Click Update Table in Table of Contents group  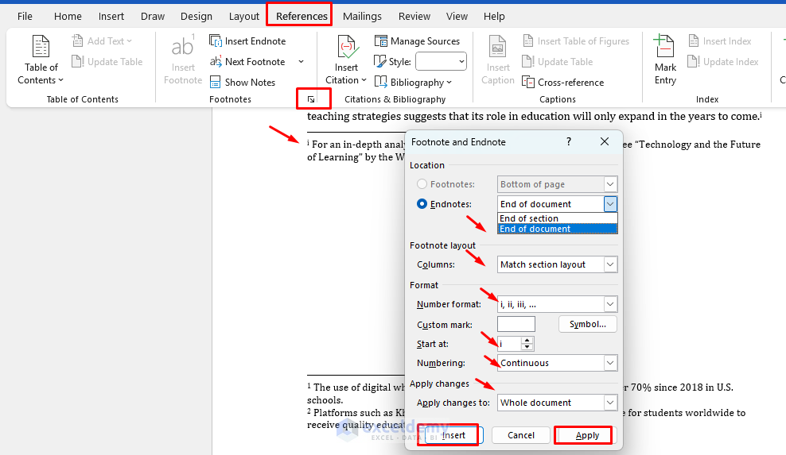107,62
